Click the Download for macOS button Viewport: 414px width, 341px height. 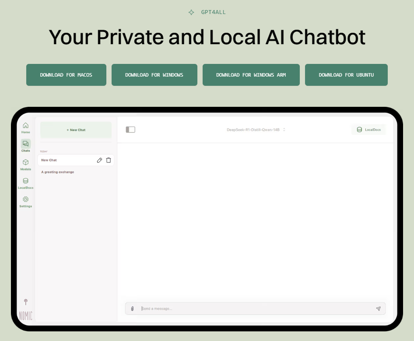pos(66,75)
